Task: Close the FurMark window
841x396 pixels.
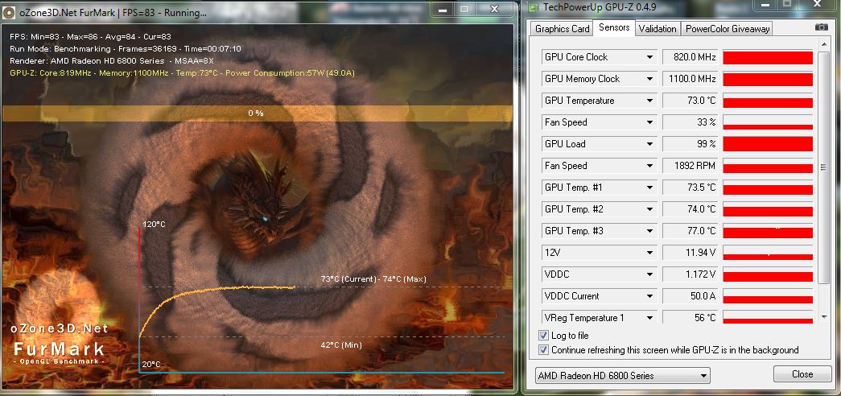Action: tap(494, 10)
